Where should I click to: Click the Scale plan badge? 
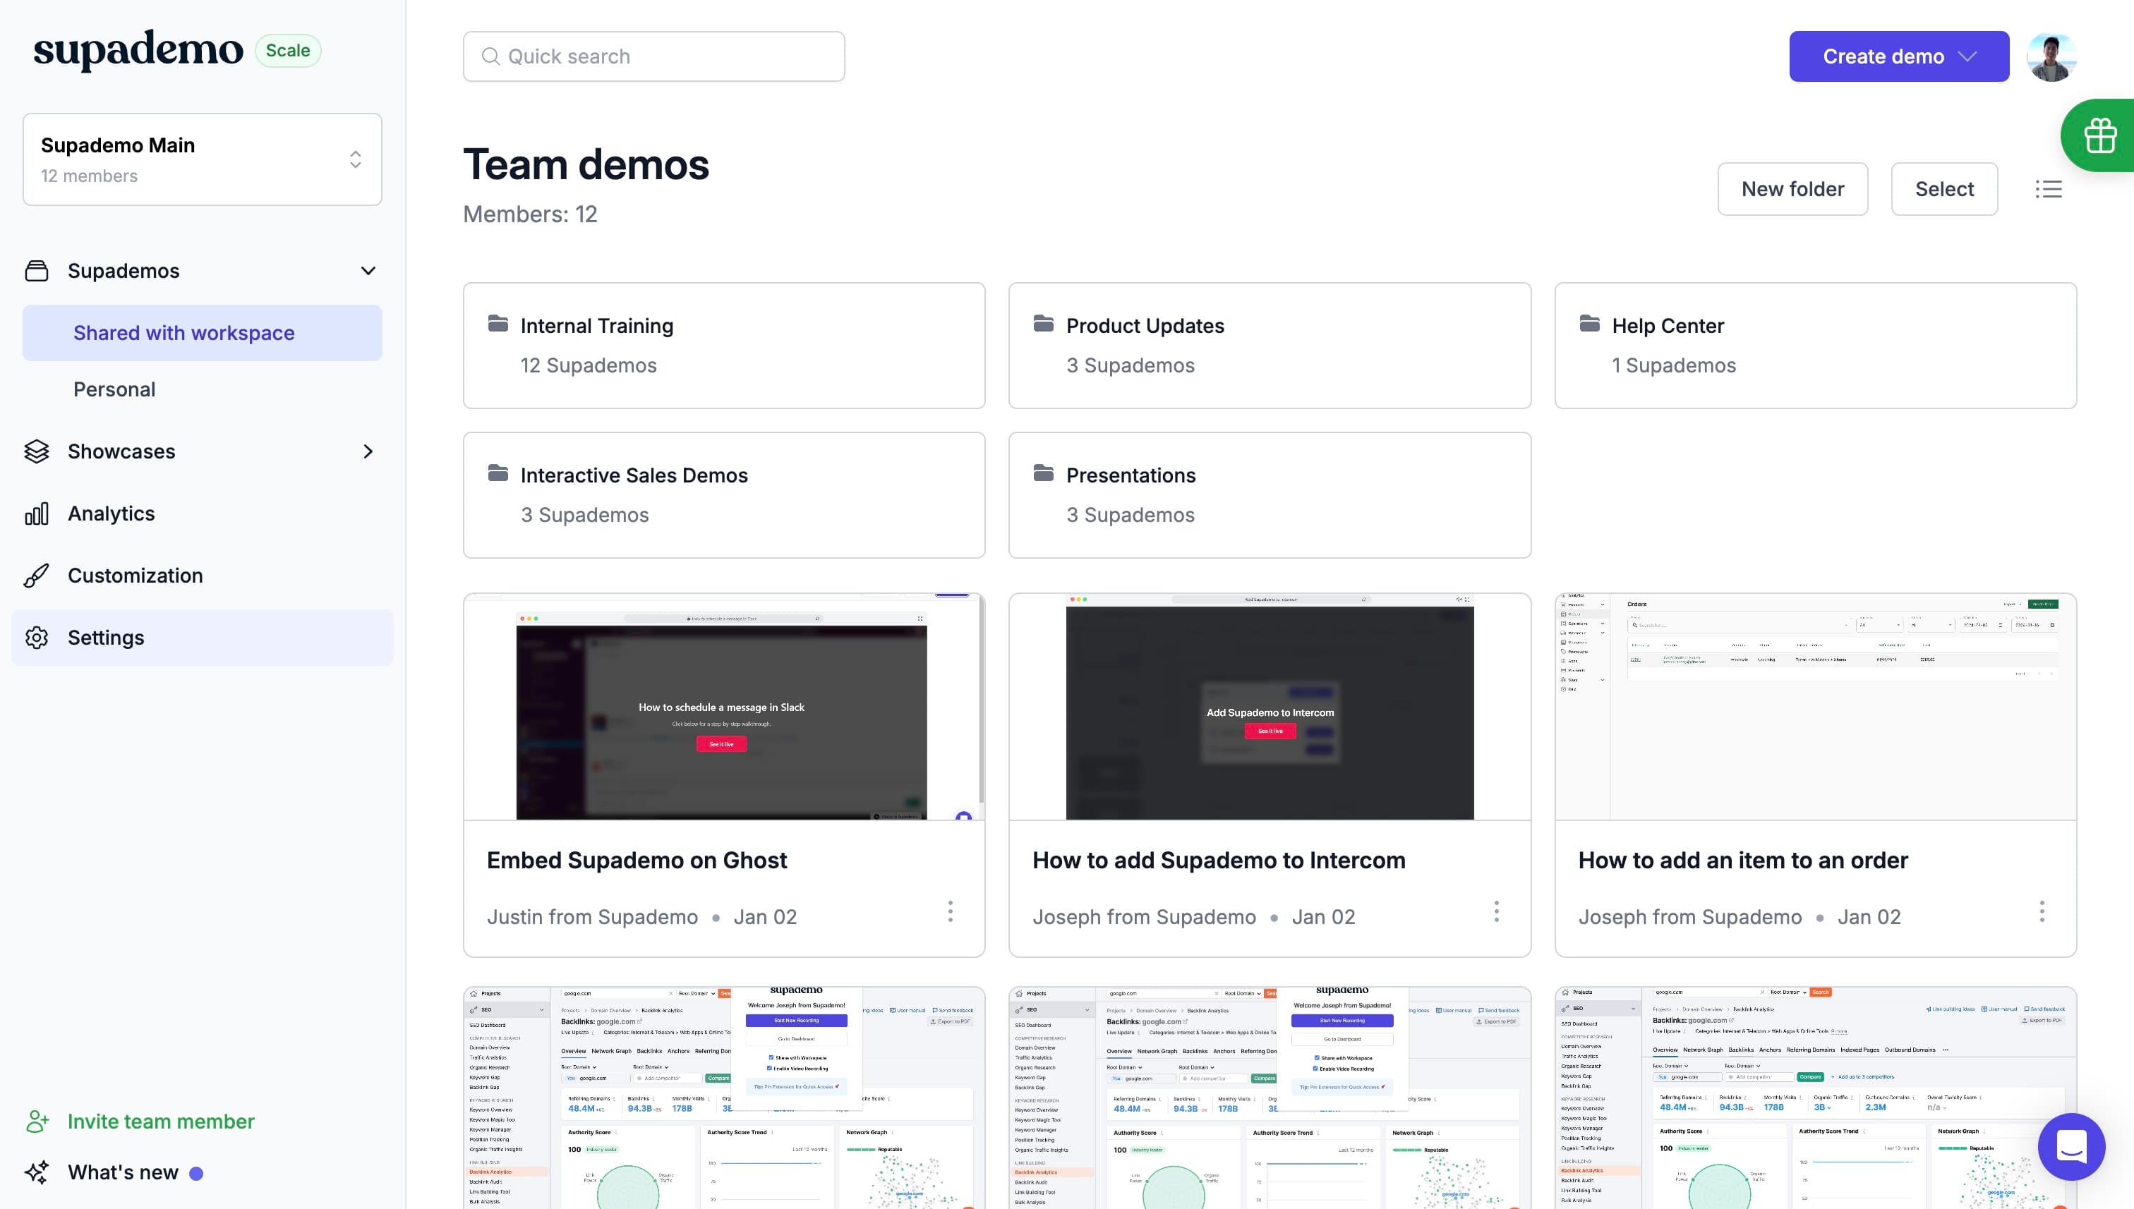click(x=287, y=51)
